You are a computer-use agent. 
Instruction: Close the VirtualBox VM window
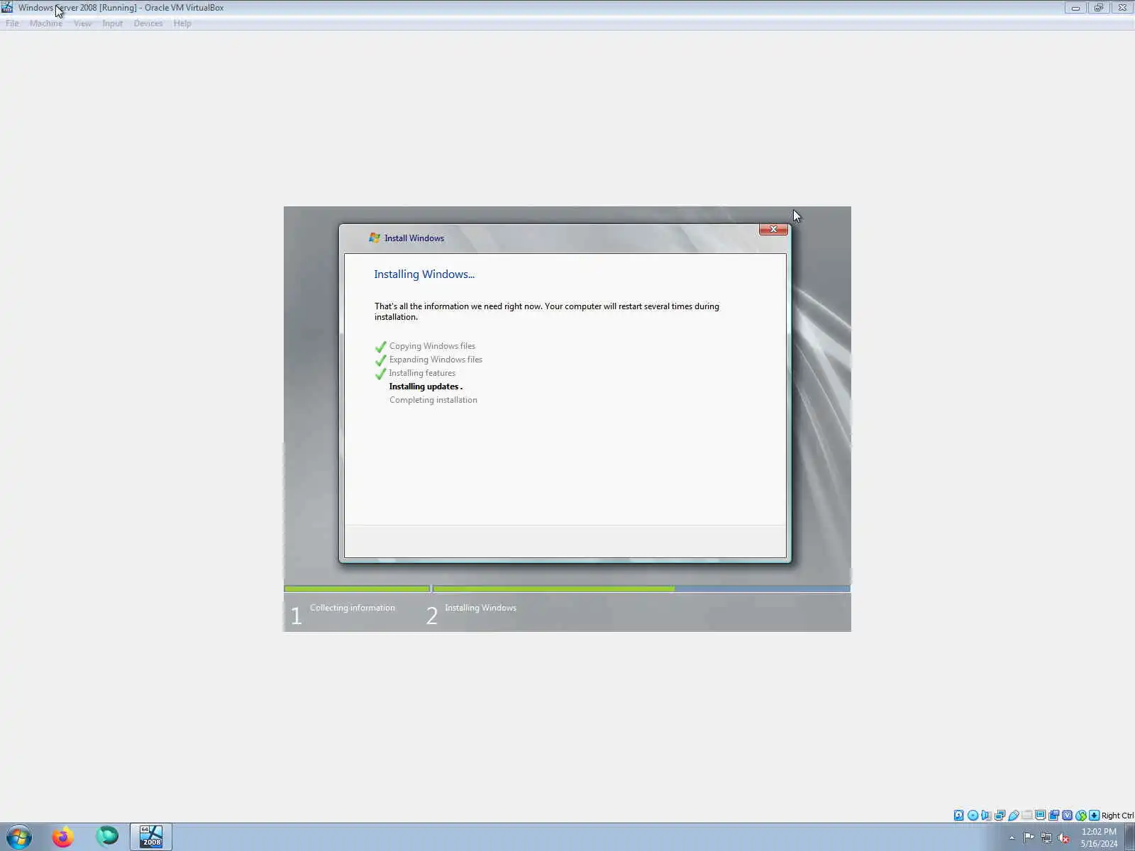1122,8
